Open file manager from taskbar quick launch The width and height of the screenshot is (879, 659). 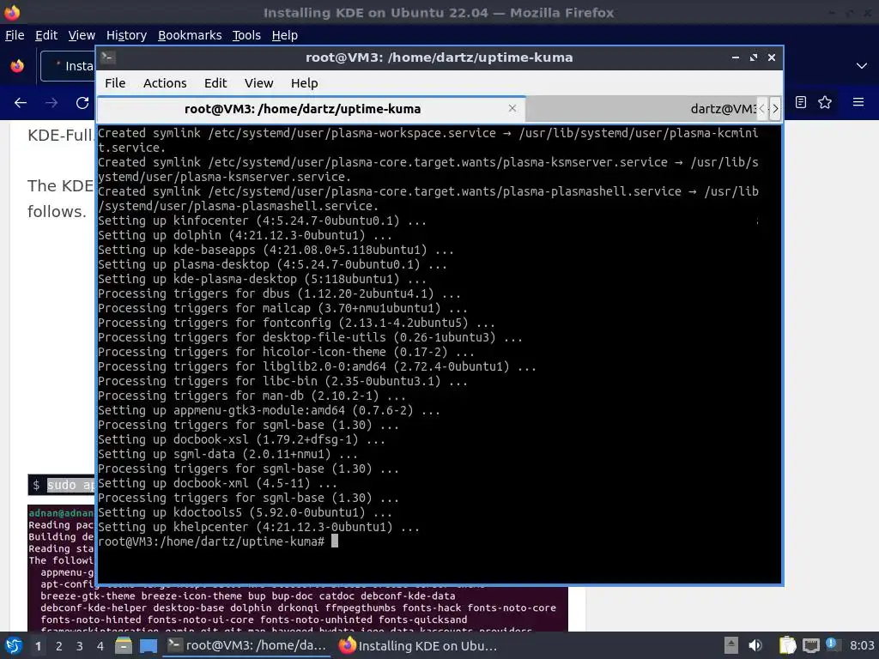tap(124, 645)
